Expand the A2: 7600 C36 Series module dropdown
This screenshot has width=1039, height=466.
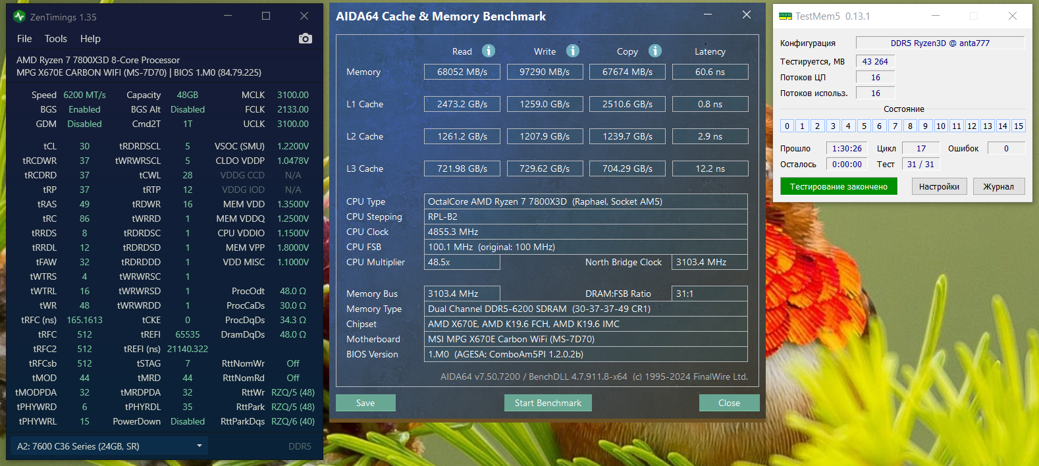(x=110, y=446)
